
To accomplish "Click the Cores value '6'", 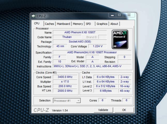I will pos(102,100).
